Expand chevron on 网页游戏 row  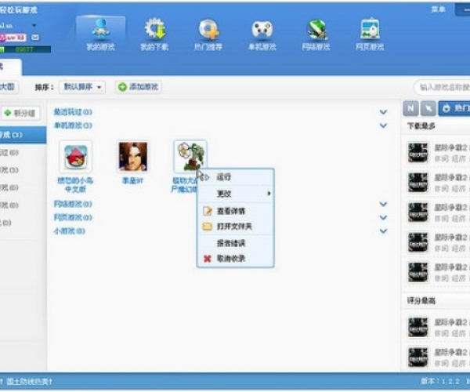click(383, 217)
